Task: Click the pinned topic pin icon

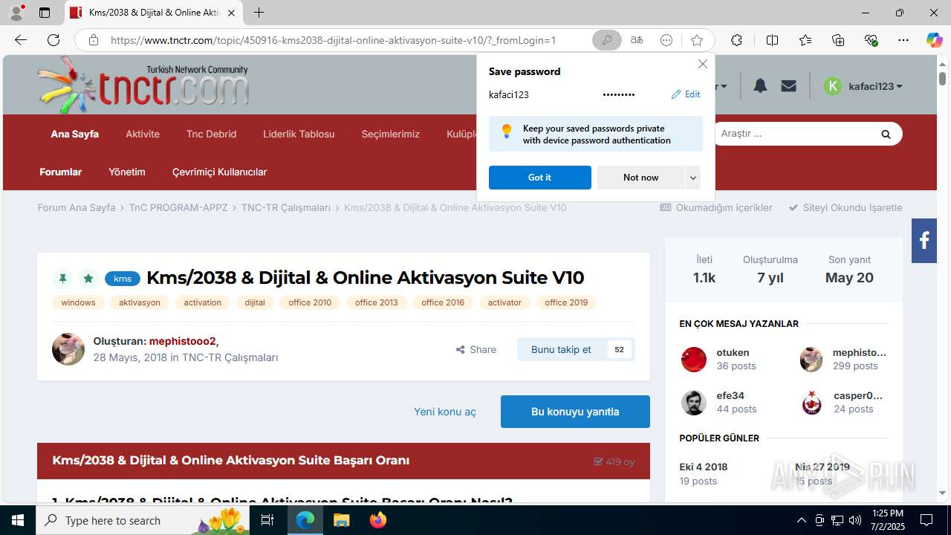Action: tap(62, 279)
